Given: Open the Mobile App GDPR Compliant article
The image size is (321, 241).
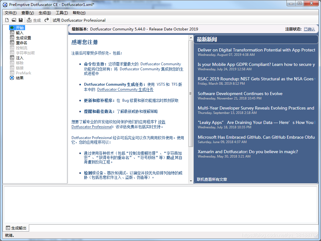Looking at the screenshot, I should point(256,65).
